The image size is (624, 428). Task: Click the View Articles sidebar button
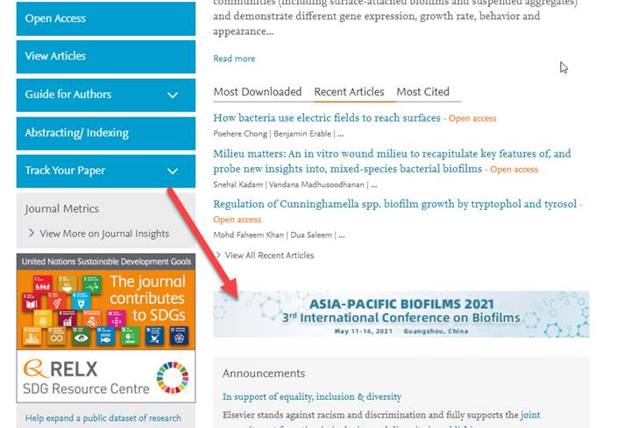click(x=105, y=57)
